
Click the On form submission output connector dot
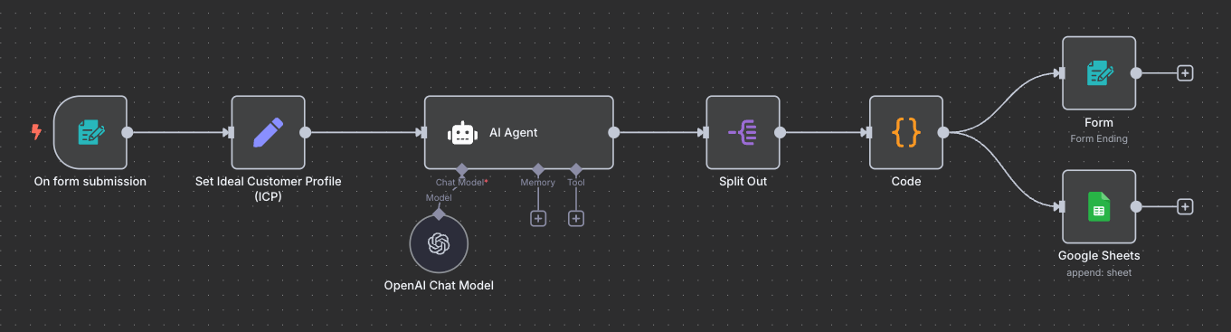point(128,132)
